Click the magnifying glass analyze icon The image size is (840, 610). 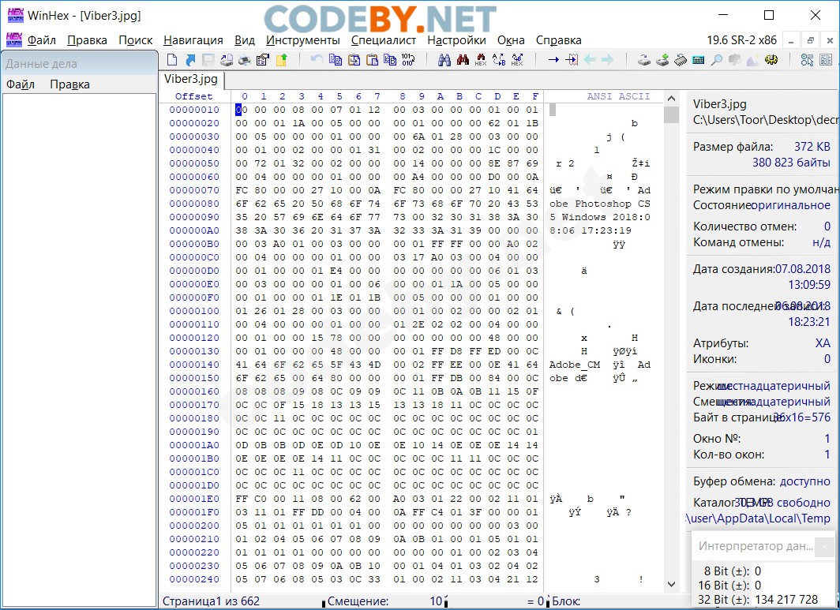[716, 59]
